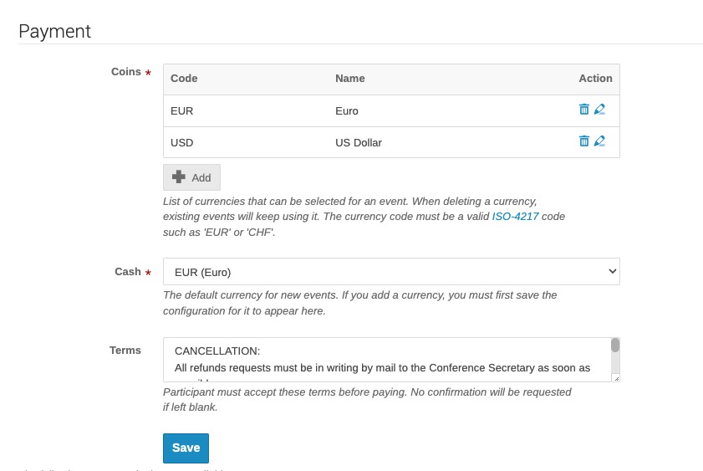Click the Add currency button
This screenshot has width=703, height=471.
point(191,177)
